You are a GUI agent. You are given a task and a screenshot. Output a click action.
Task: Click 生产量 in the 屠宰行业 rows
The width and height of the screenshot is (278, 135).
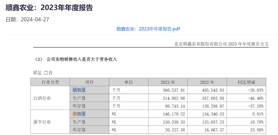click(79, 122)
